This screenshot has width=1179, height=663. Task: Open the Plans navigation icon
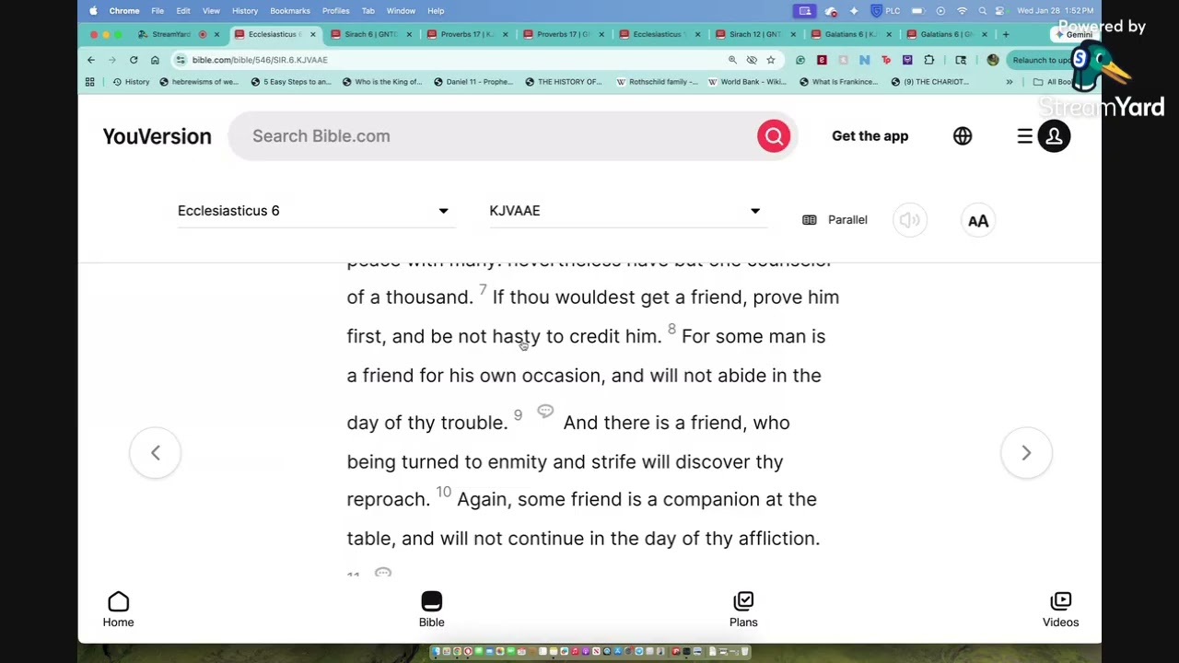click(743, 610)
